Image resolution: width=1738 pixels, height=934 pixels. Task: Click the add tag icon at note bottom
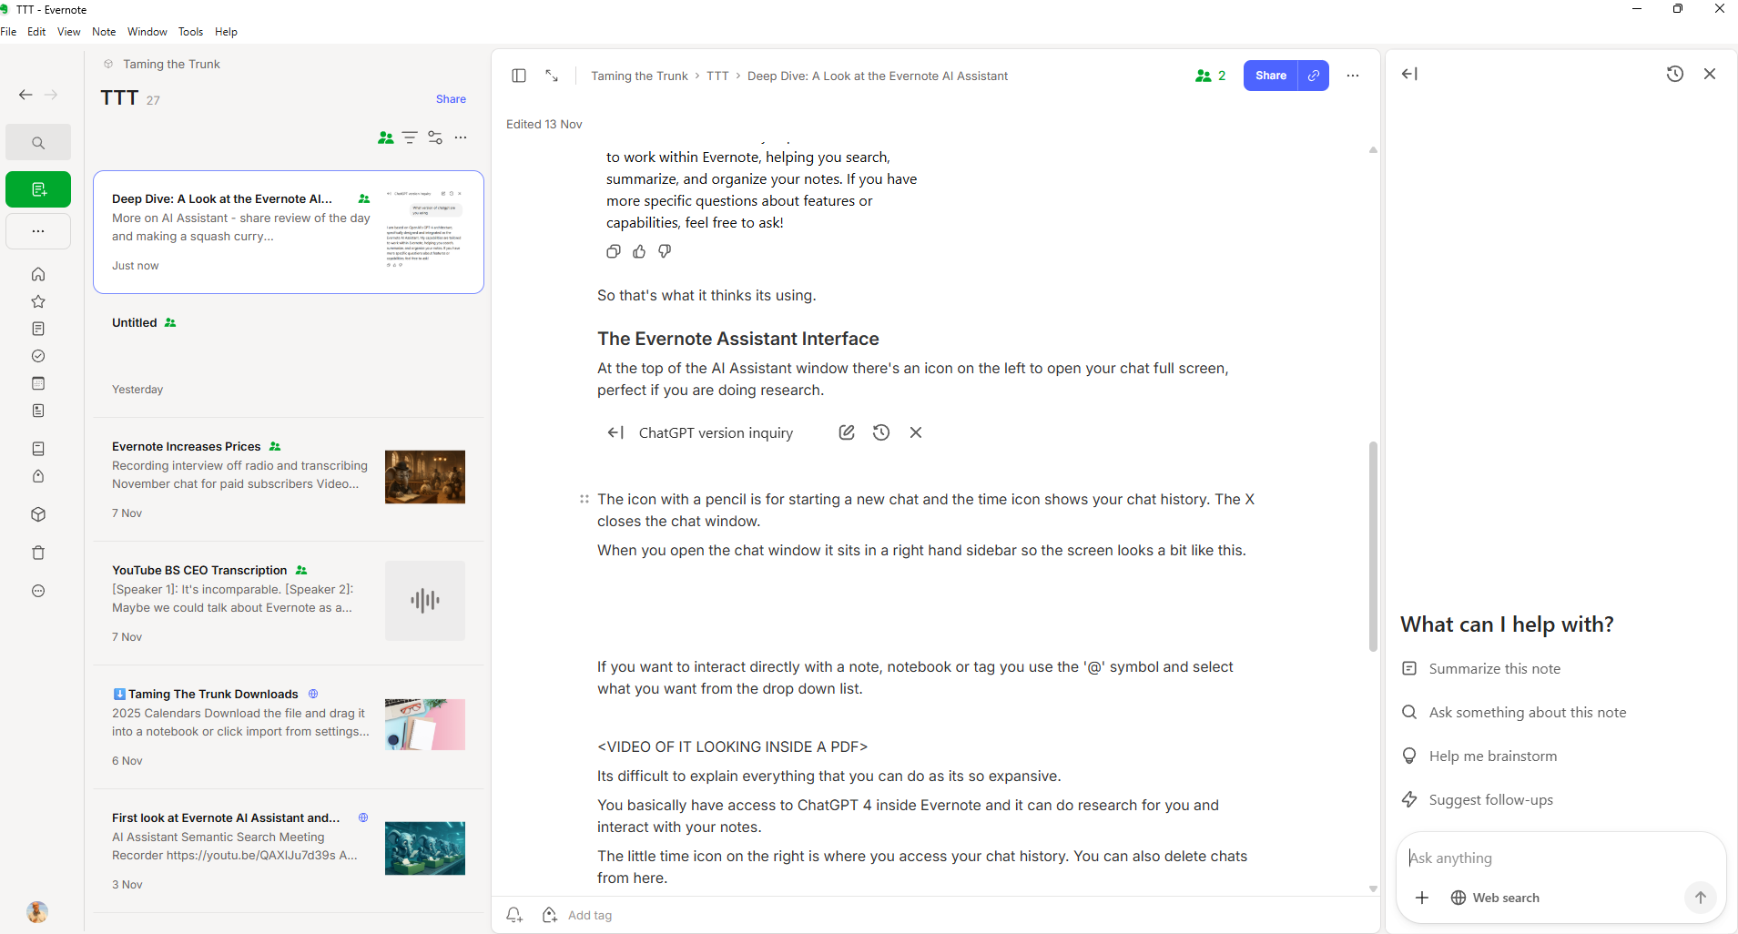550,915
